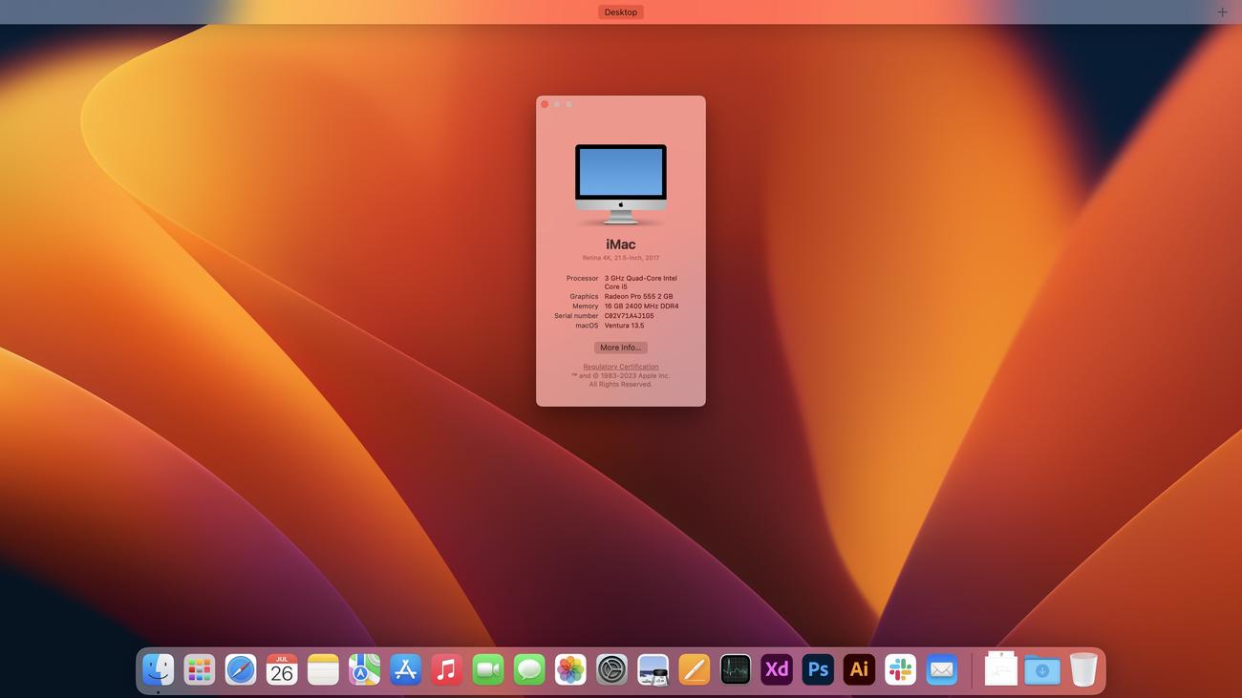
Task: Launch Adobe Illustrator from dock
Action: (859, 669)
